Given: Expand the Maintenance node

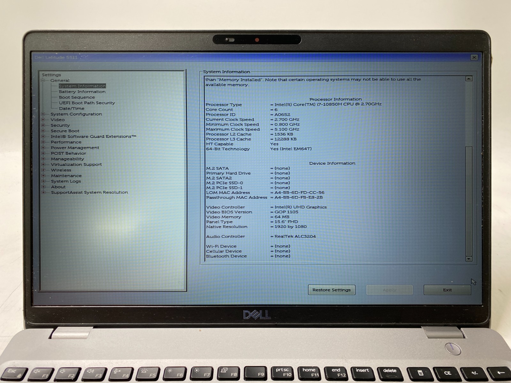Looking at the screenshot, I should (x=43, y=176).
